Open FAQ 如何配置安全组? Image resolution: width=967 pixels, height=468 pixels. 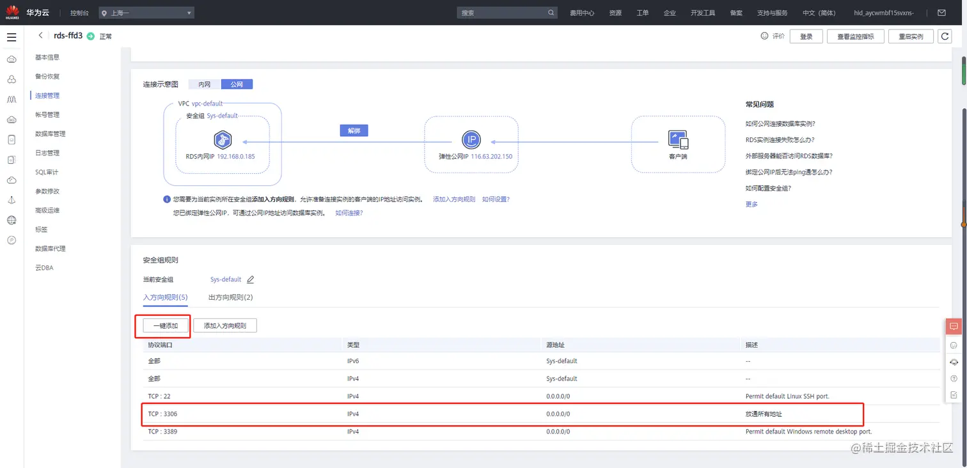coord(768,188)
